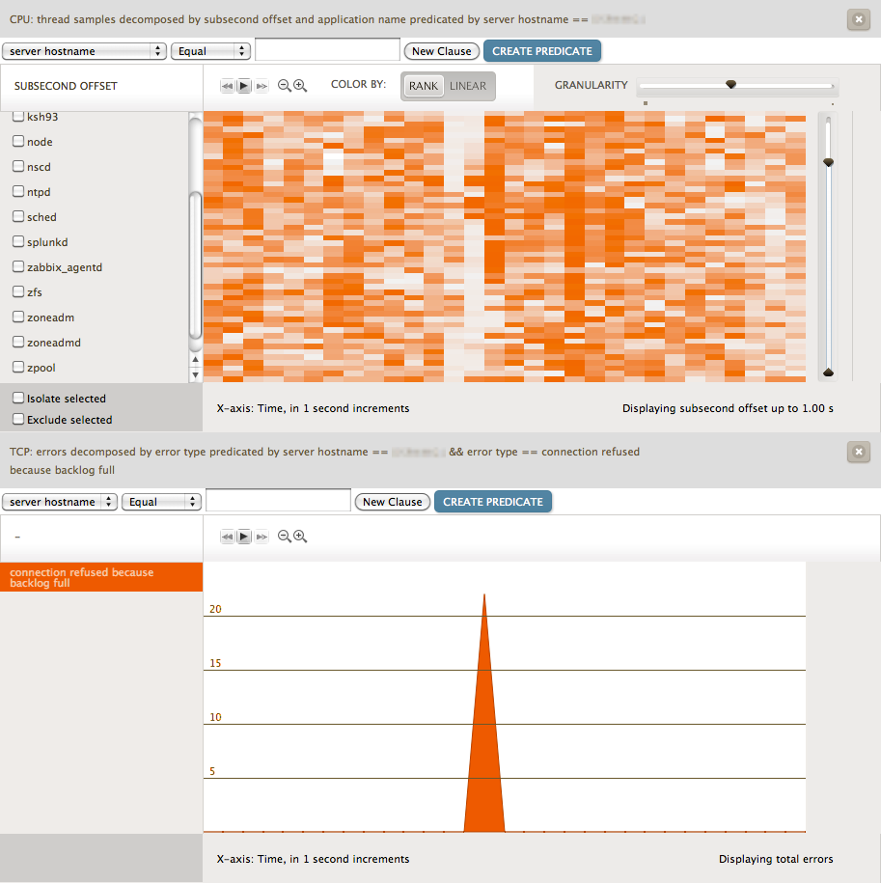Tick the Exclude selected checkbox

pos(18,420)
